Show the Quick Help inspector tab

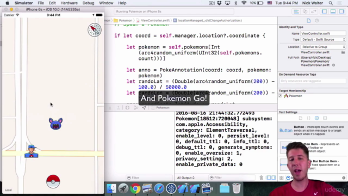click(x=316, y=21)
